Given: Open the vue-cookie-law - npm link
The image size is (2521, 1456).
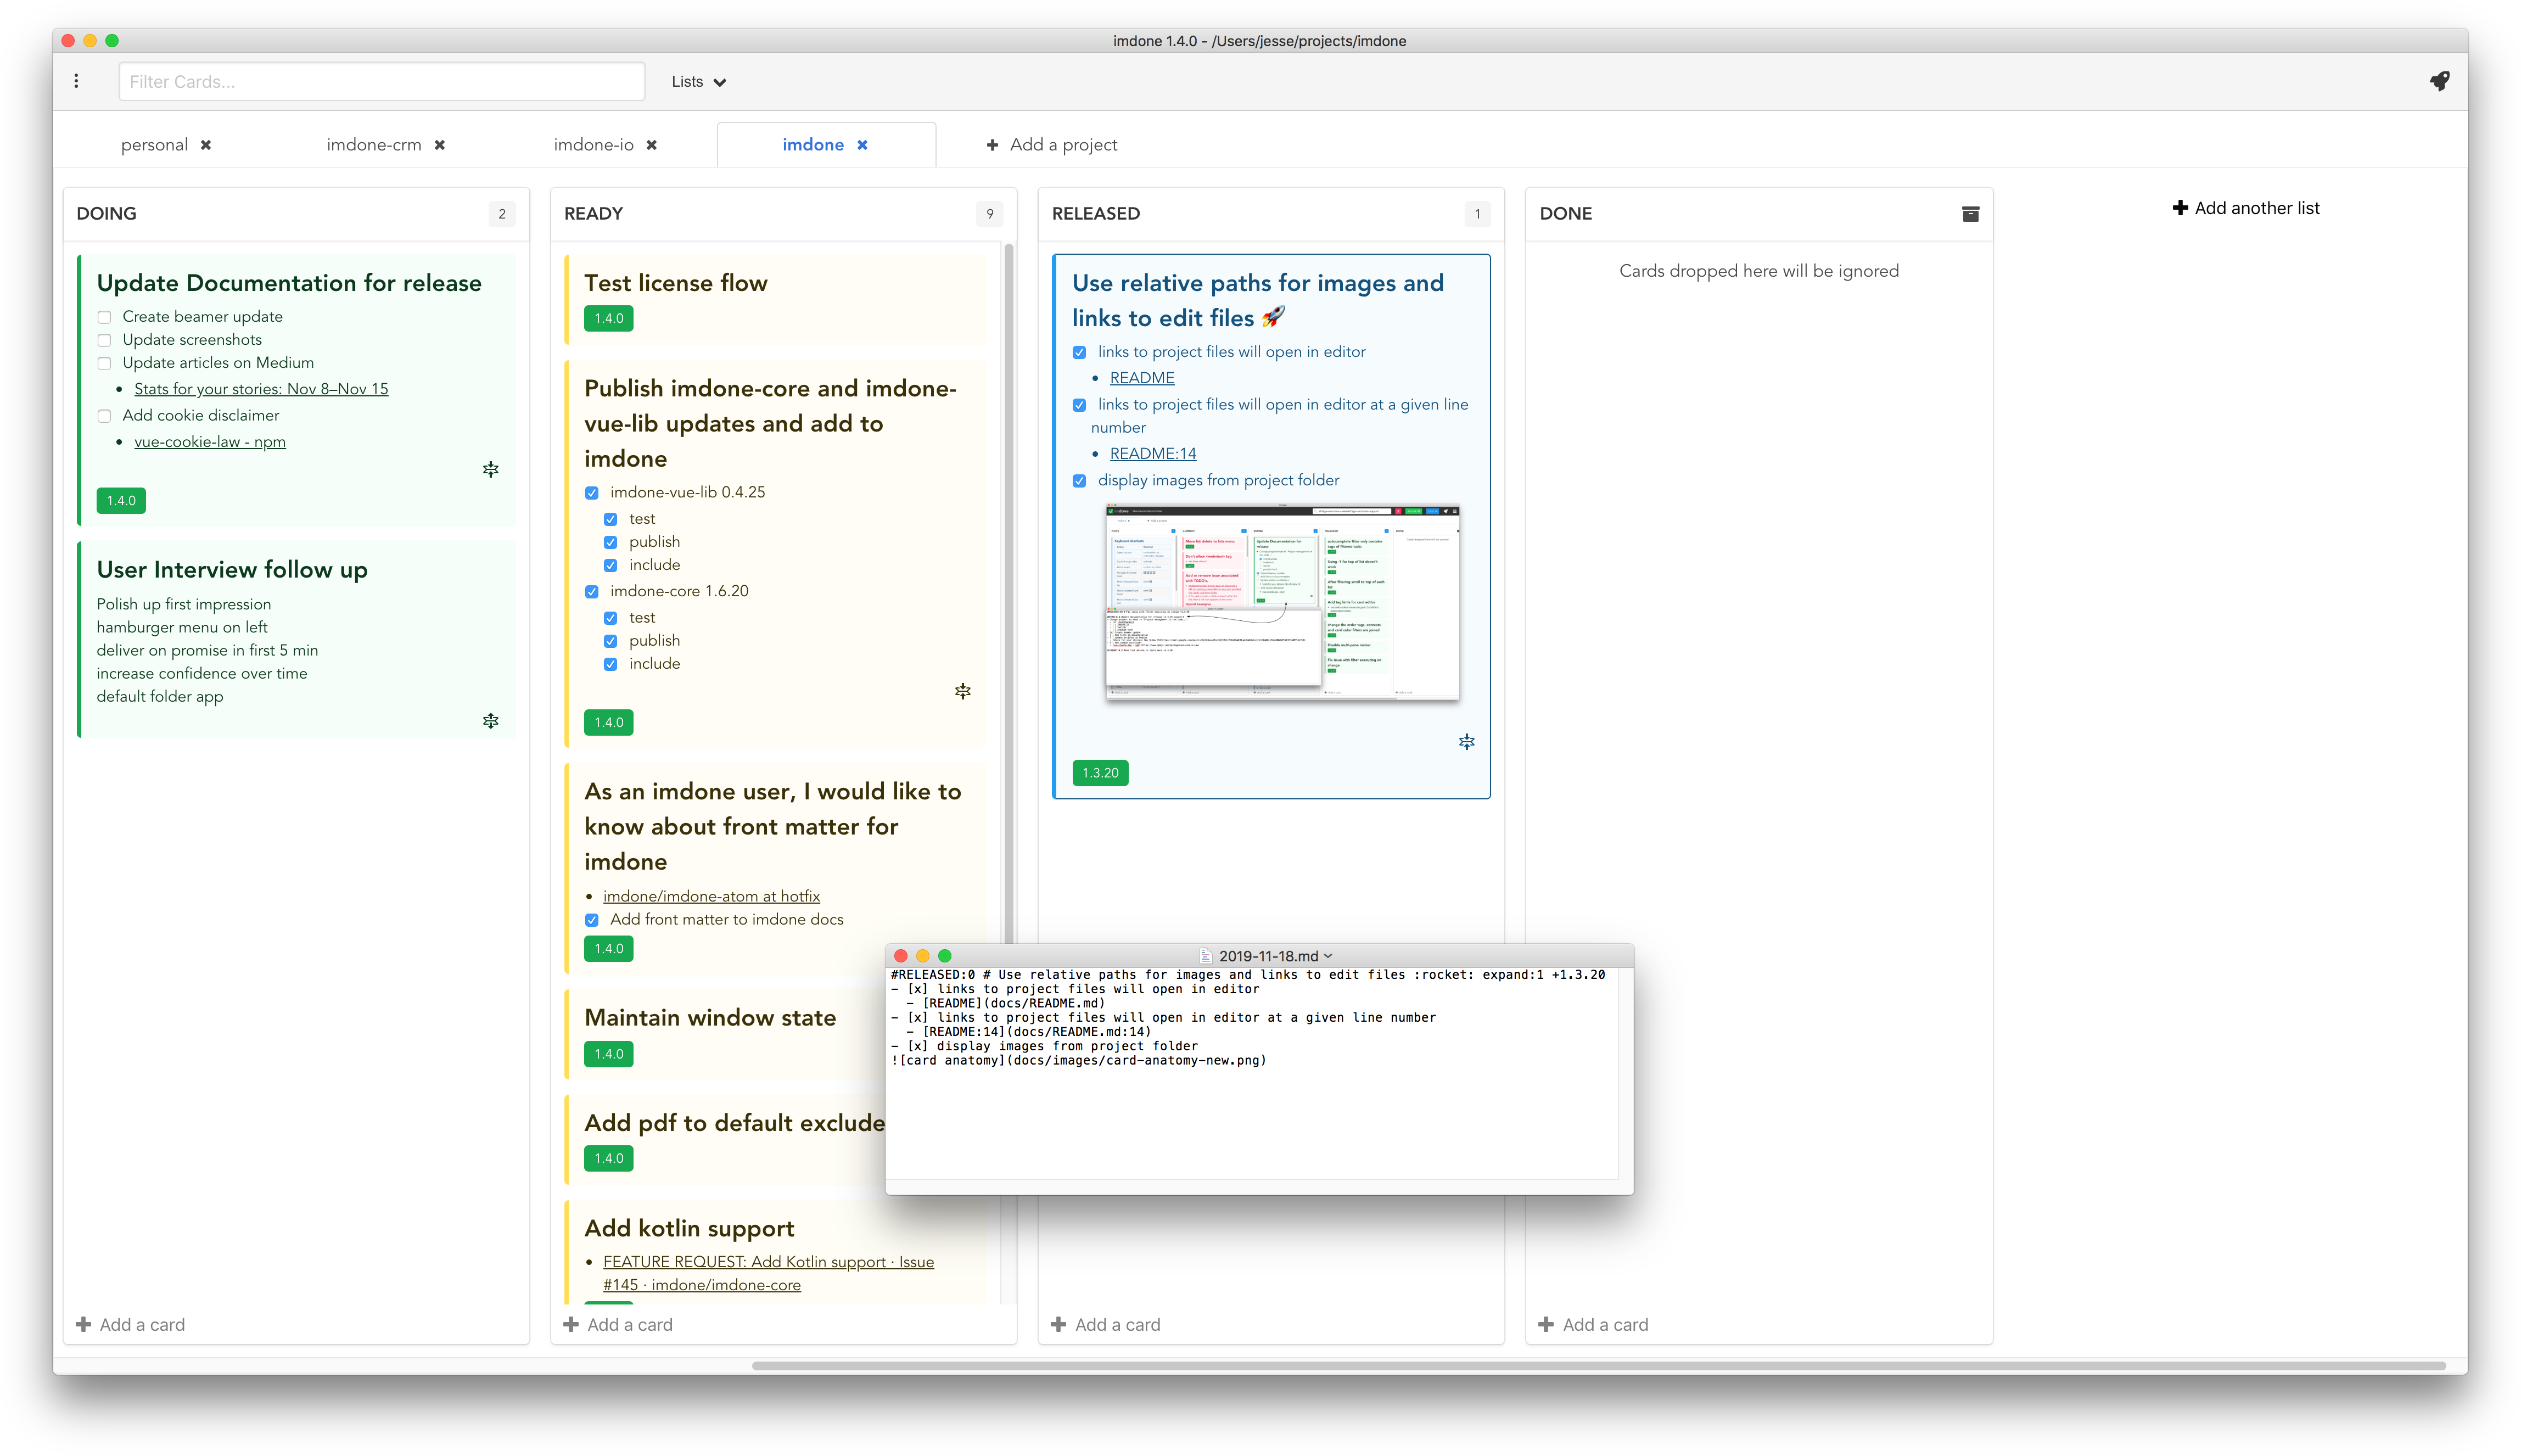Looking at the screenshot, I should click(x=210, y=442).
